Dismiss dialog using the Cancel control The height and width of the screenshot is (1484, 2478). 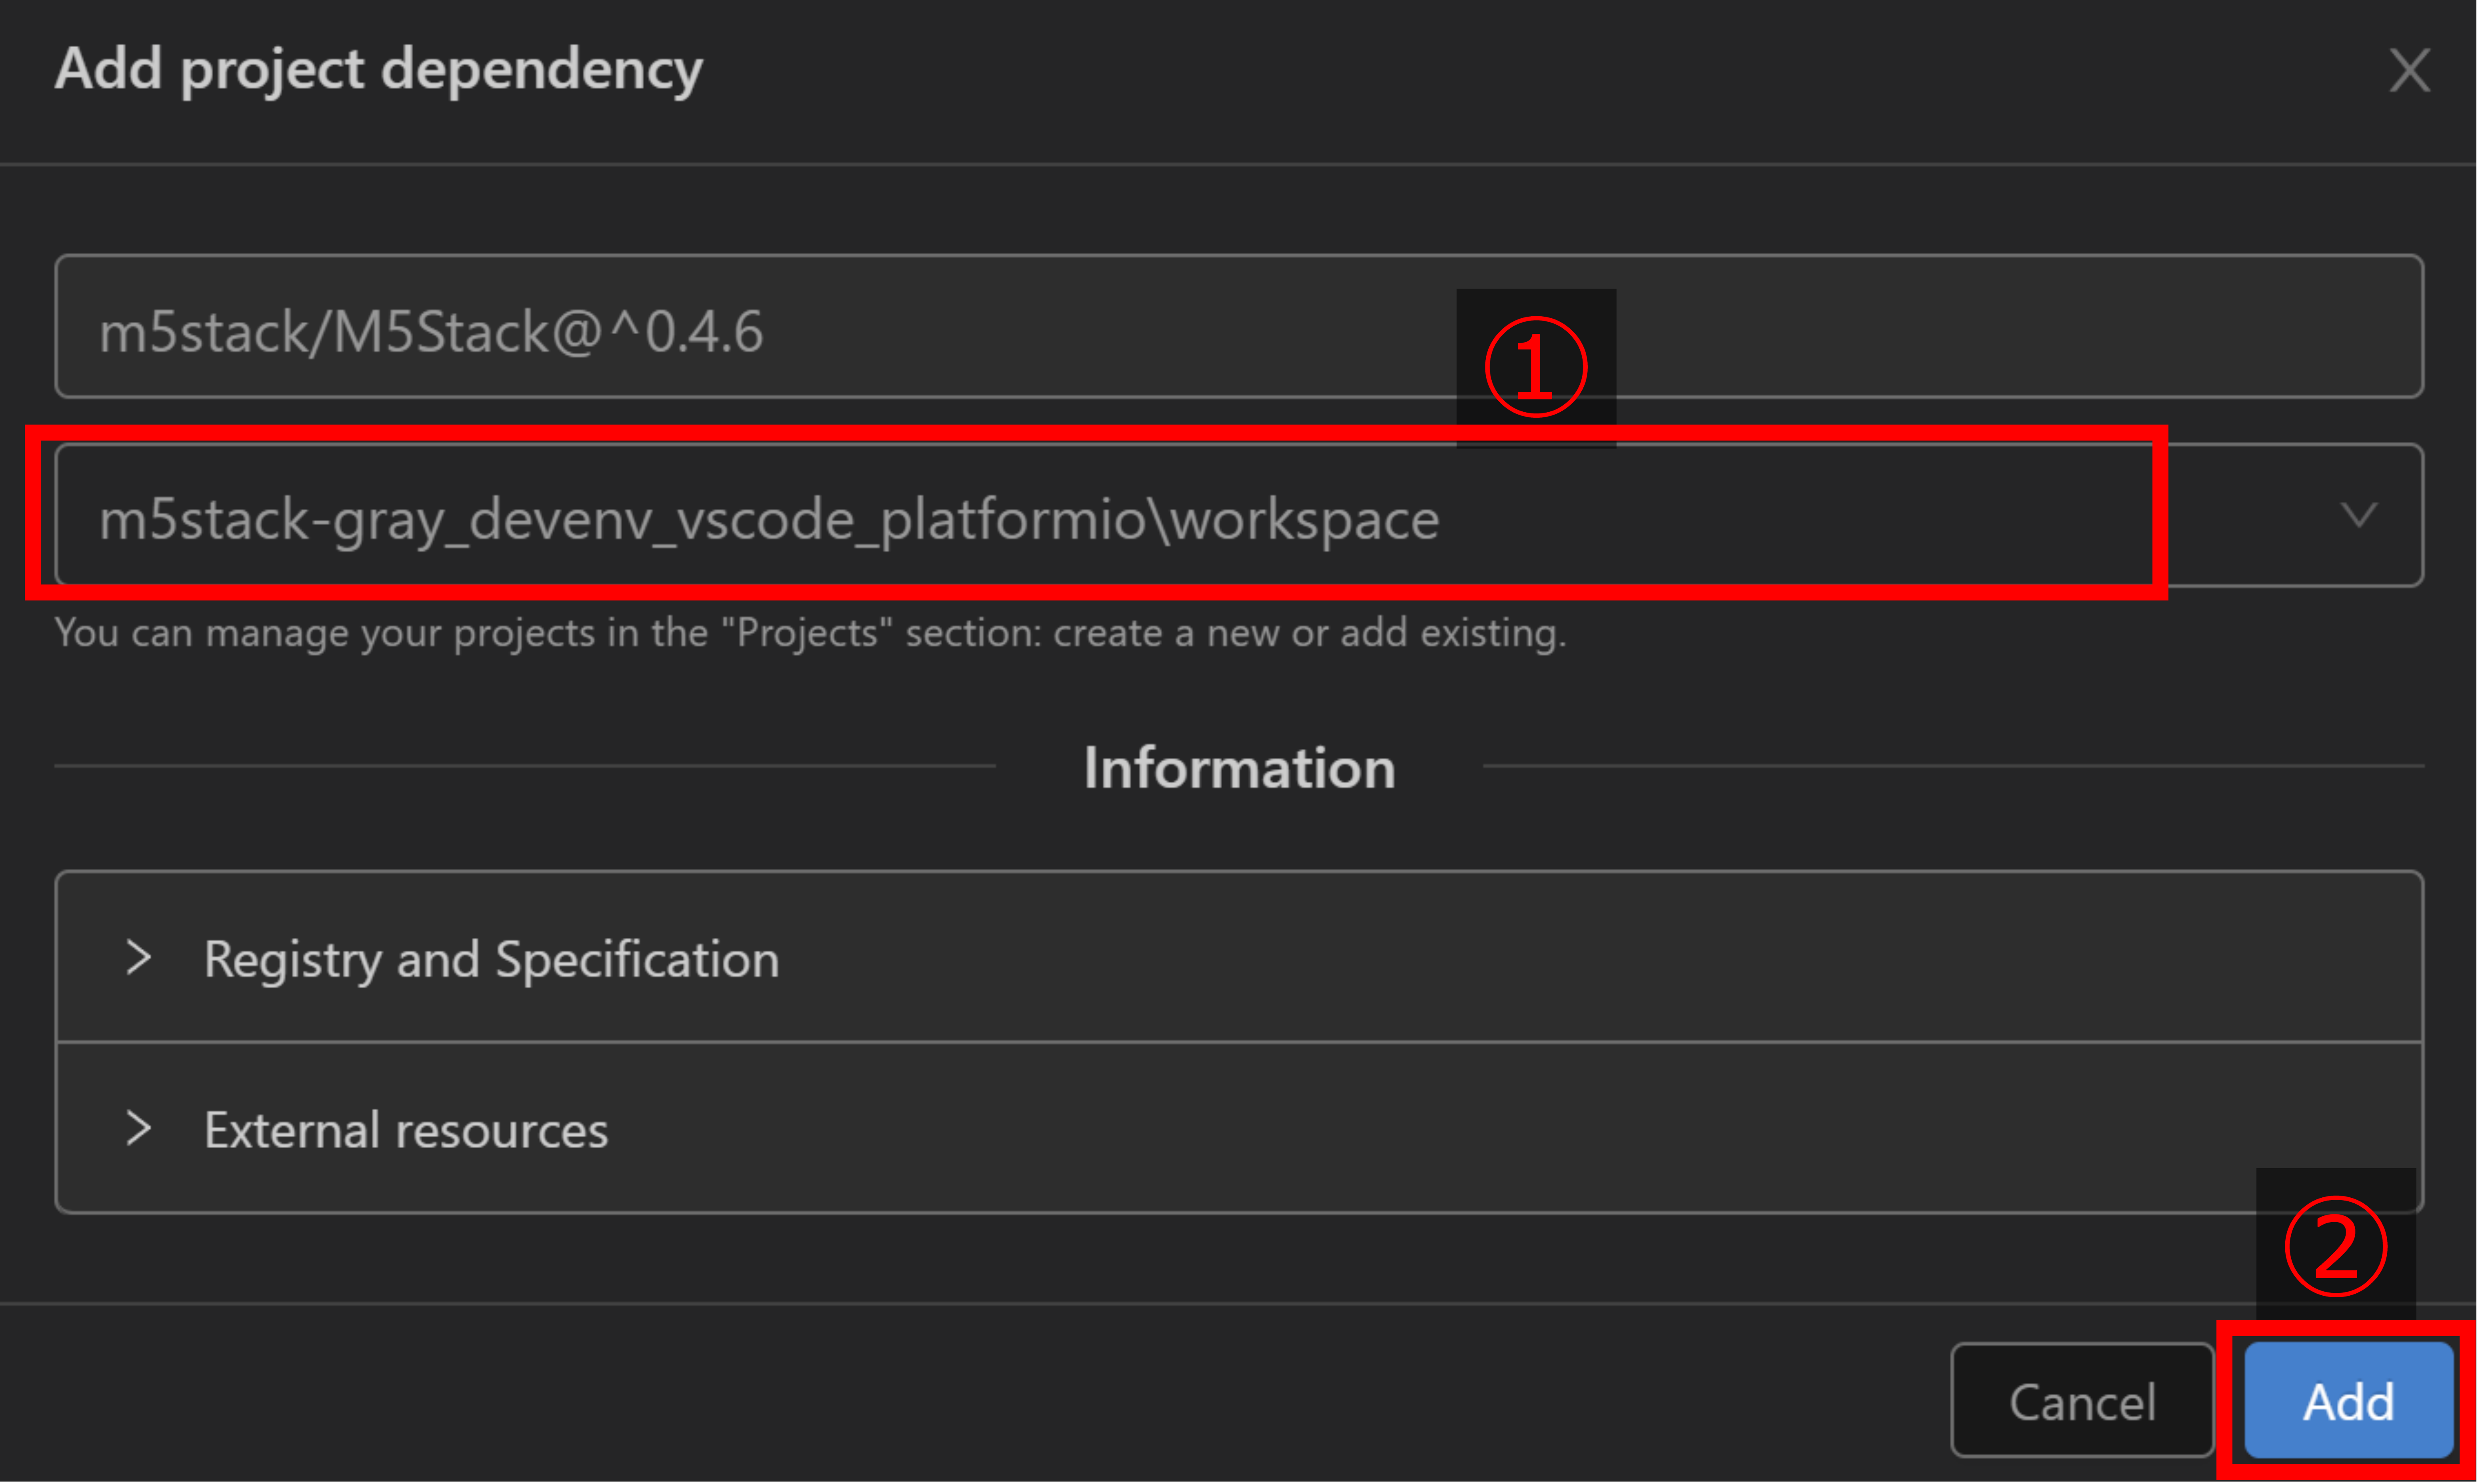pos(2081,1400)
